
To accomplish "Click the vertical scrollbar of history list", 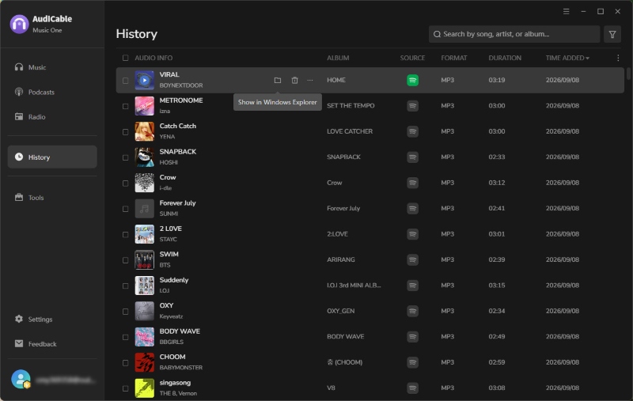I will pyautogui.click(x=628, y=73).
